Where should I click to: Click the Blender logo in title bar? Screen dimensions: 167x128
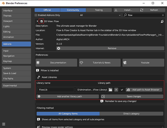pyautogui.click(x=3, y=3)
